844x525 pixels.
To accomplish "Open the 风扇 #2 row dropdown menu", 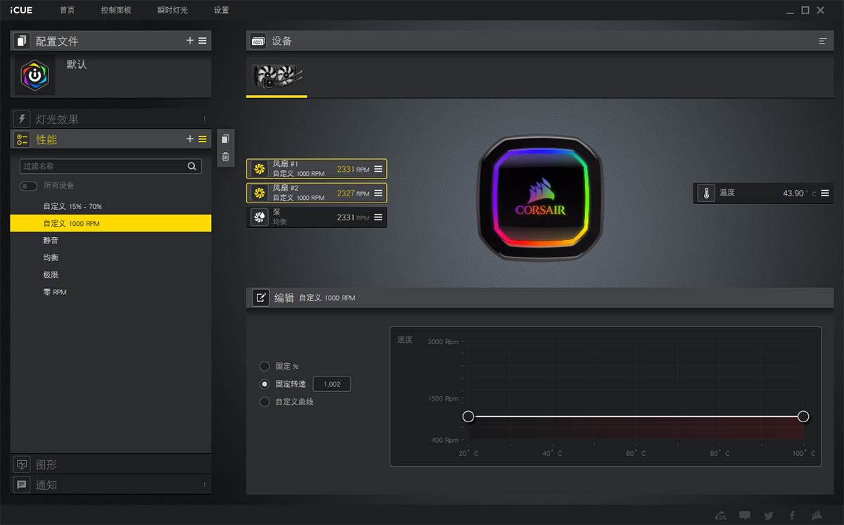I will click(x=378, y=193).
